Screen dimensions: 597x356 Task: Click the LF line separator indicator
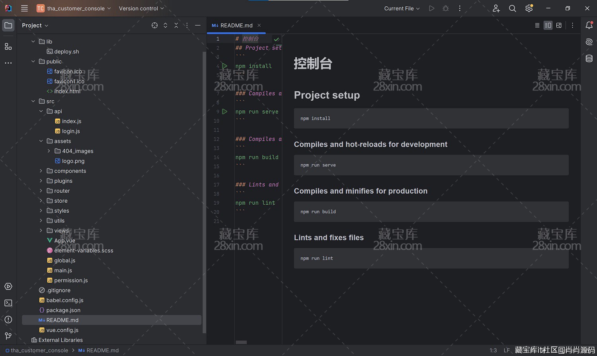click(507, 350)
